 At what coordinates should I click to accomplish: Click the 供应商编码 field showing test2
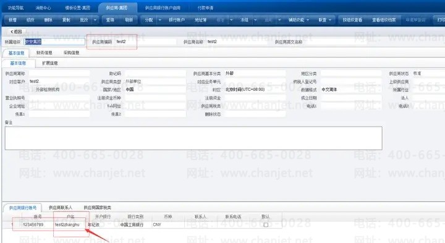click(146, 41)
